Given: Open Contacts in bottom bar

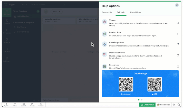Looking at the screenshot, I should 41,105.
